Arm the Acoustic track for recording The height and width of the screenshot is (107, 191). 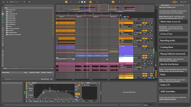pos(152,63)
